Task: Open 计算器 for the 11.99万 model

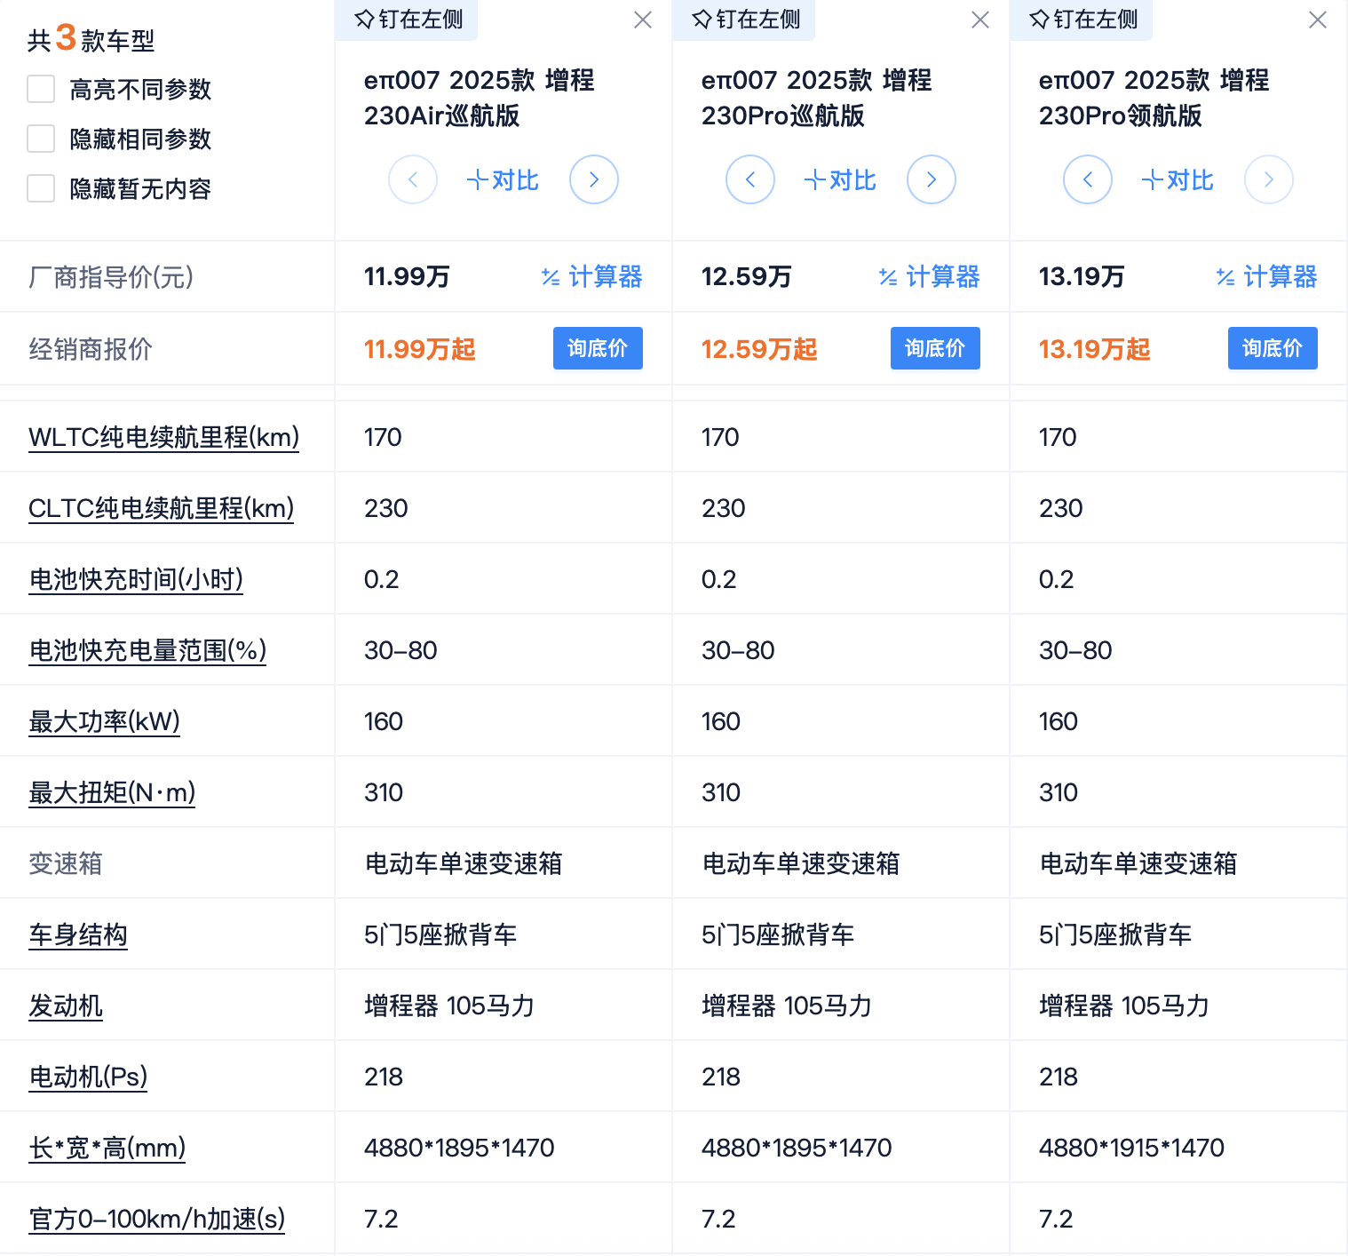Action: click(x=592, y=277)
